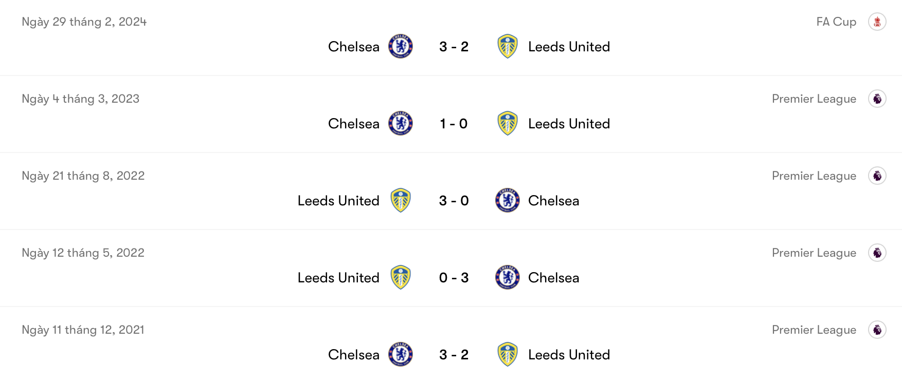Image resolution: width=902 pixels, height=383 pixels.
Task: Click the Chelsea badge in the 0-3 away win
Action: click(508, 278)
